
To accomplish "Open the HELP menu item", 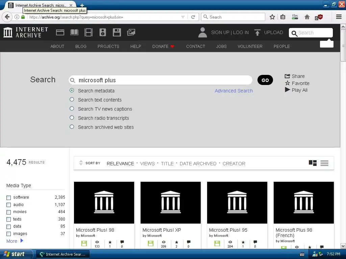I will (x=136, y=47).
